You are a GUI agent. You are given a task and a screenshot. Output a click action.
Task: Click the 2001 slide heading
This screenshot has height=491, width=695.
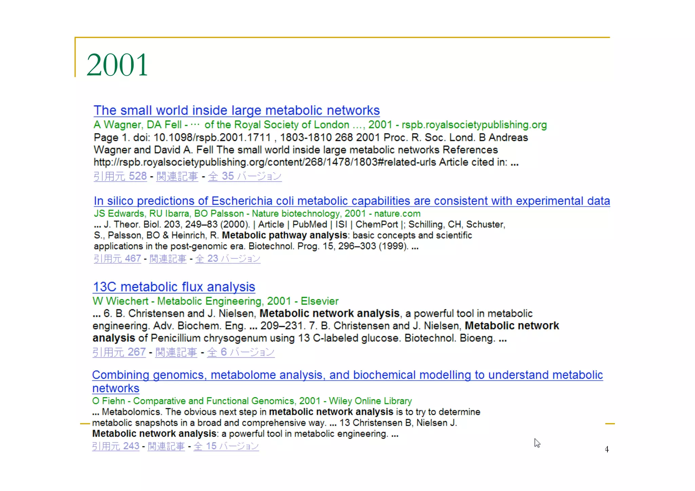[x=117, y=64]
